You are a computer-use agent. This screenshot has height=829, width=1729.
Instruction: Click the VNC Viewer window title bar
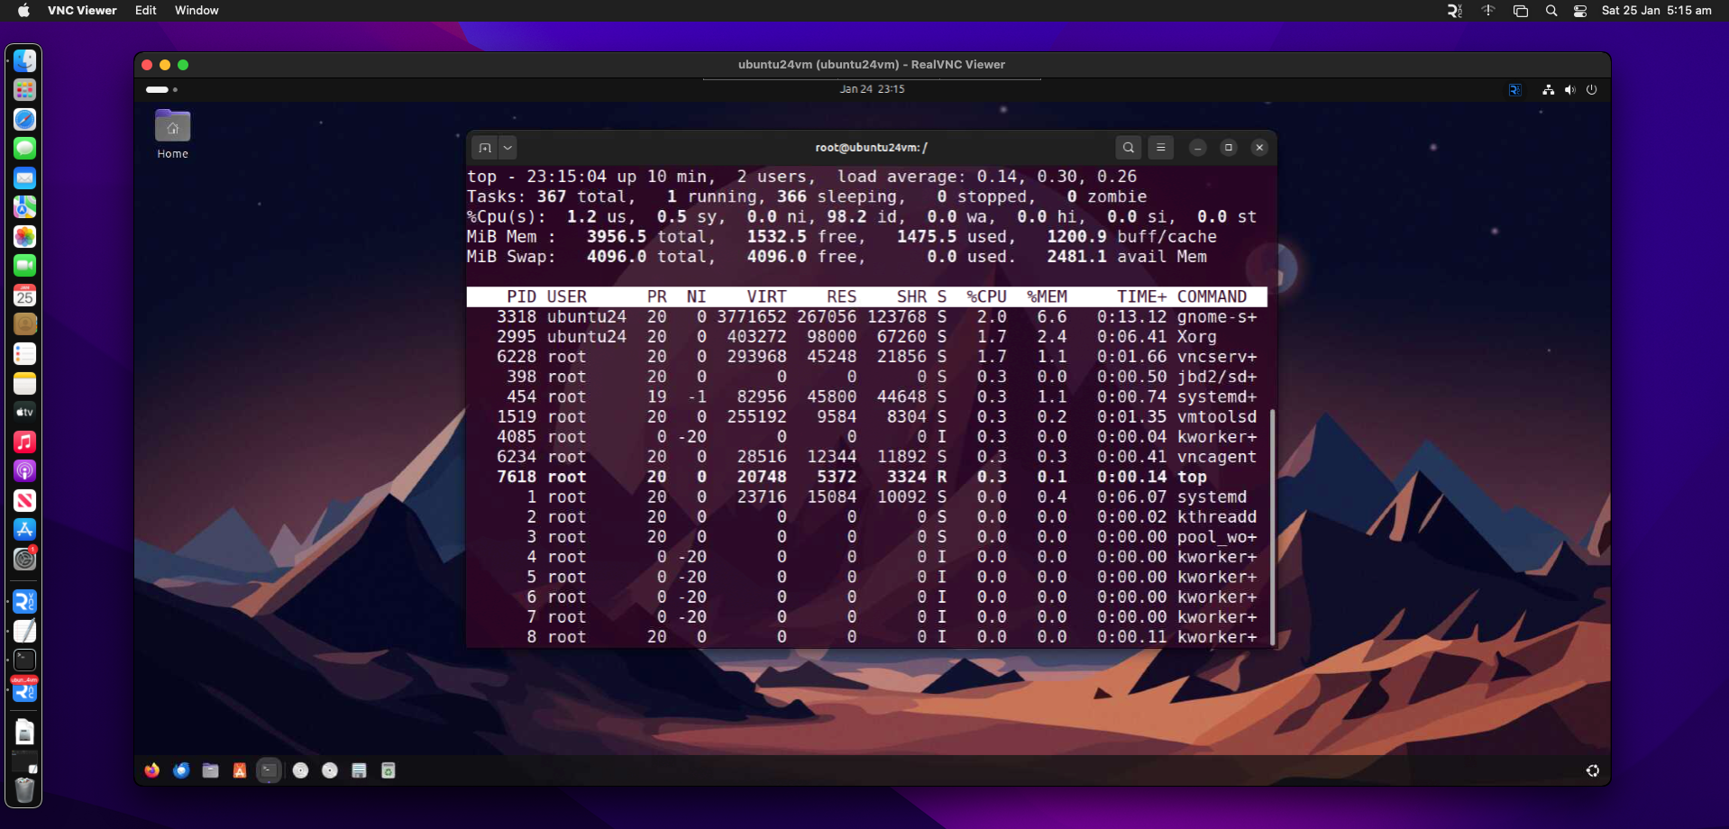(872, 65)
